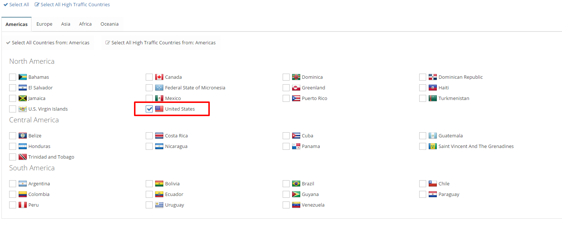Click Select All High Traffic Countries link
Image resolution: width=562 pixels, height=226 pixels.
coord(72,4)
